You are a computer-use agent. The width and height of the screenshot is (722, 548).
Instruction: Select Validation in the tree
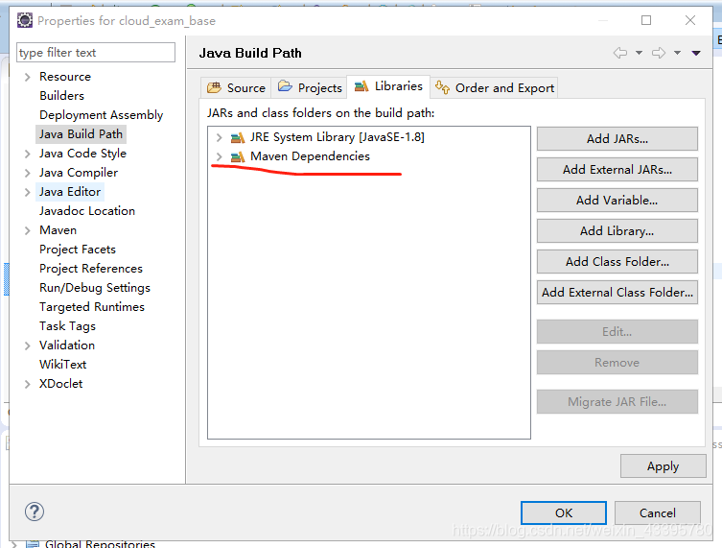(x=67, y=345)
